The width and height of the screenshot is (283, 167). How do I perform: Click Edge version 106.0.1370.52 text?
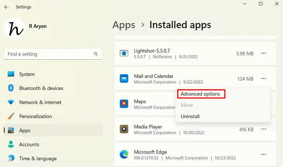(146, 158)
